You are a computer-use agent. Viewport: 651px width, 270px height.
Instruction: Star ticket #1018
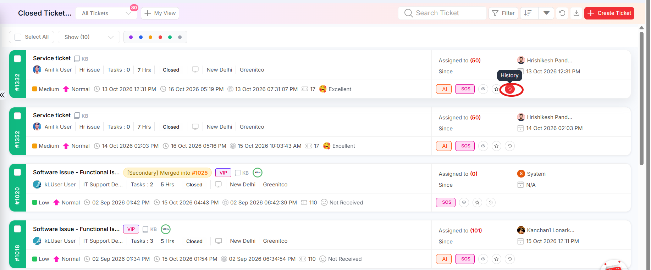point(496,259)
